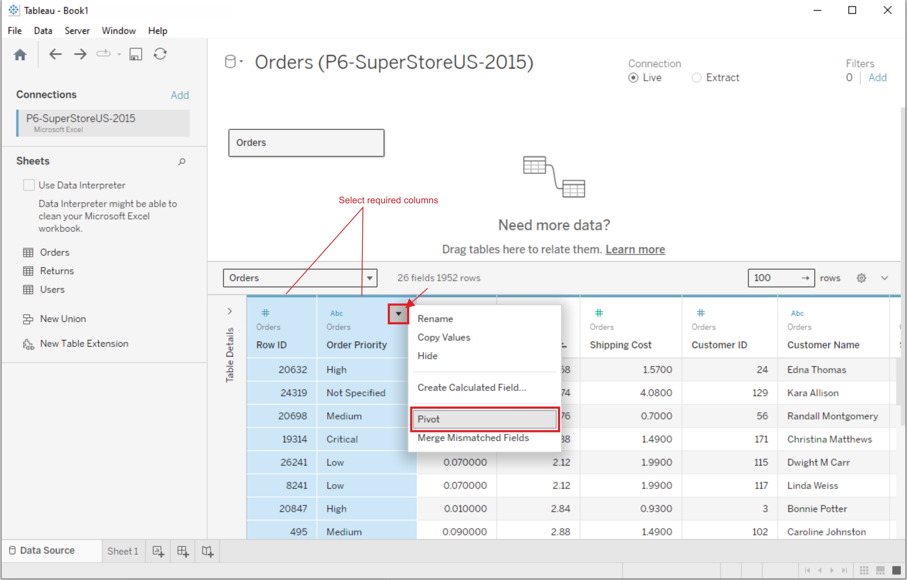Open the Help menu
This screenshot has width=907, height=580.
click(157, 31)
